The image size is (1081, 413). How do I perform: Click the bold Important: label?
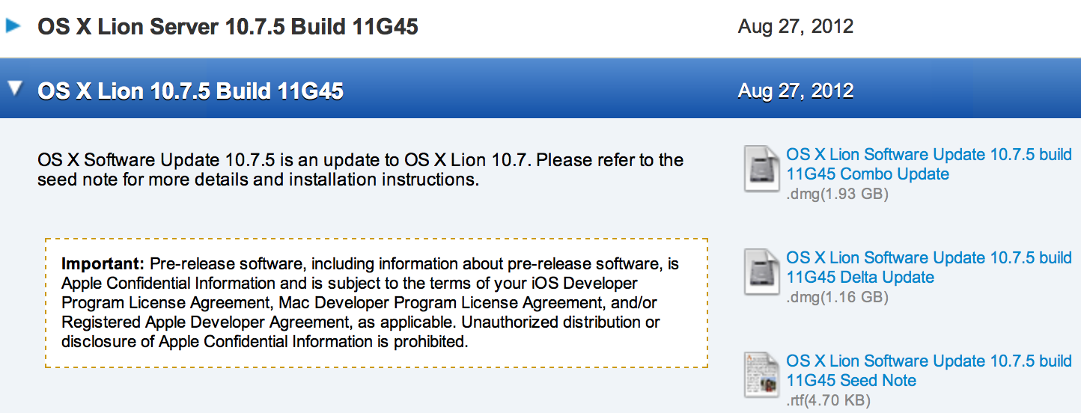[x=103, y=264]
